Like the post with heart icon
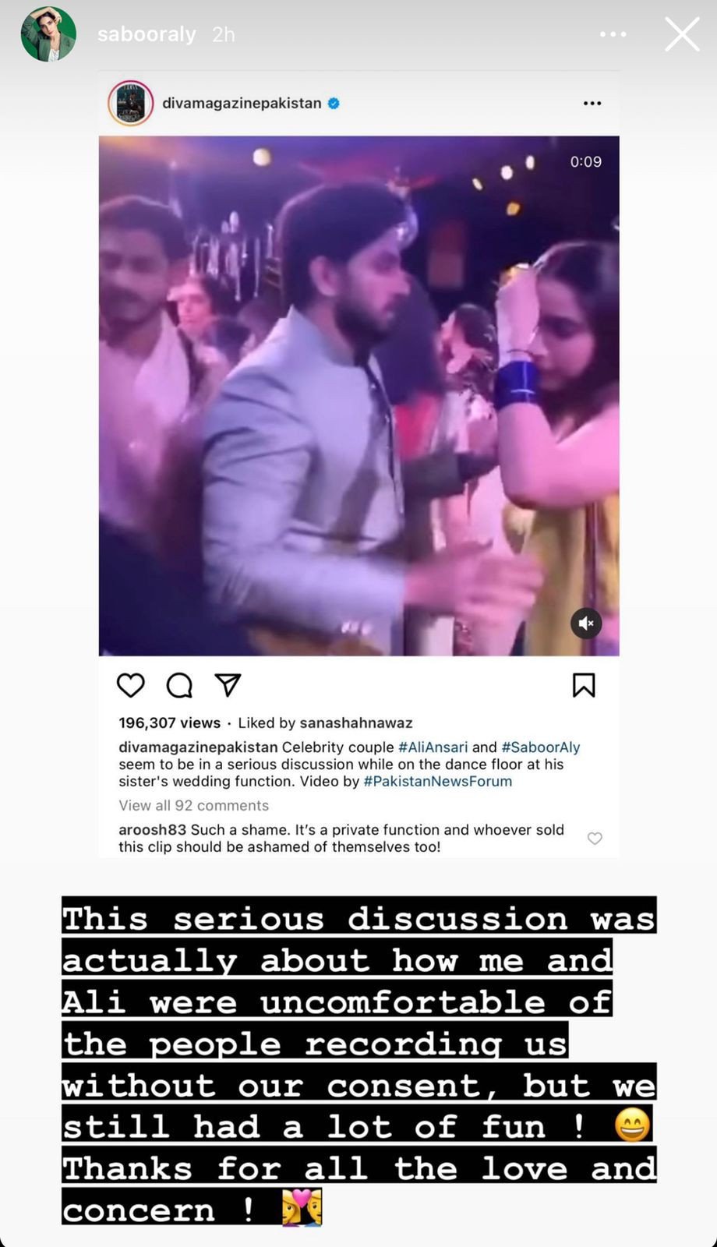This screenshot has width=717, height=1247. pos(131,685)
